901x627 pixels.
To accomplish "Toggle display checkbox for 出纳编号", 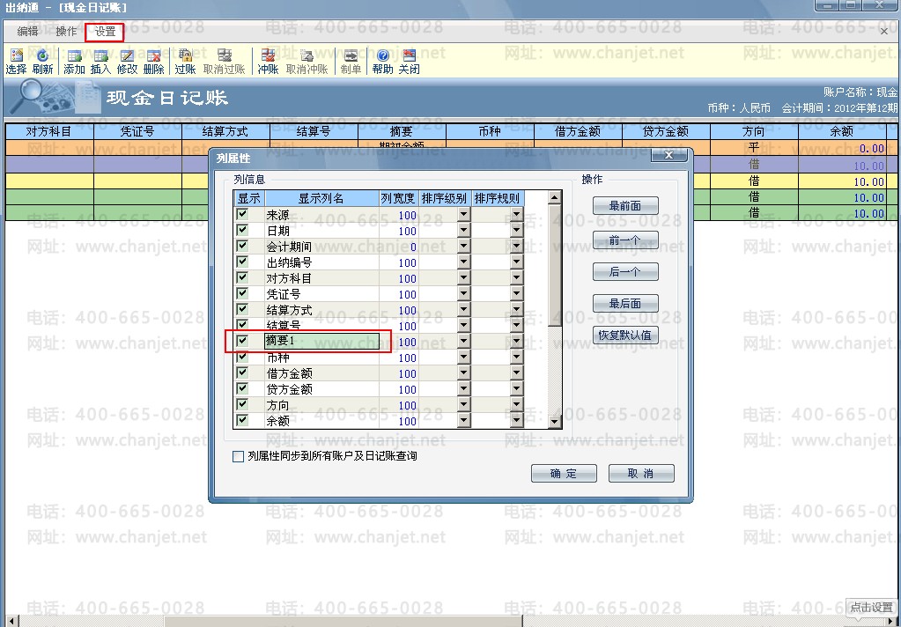I will [242, 262].
